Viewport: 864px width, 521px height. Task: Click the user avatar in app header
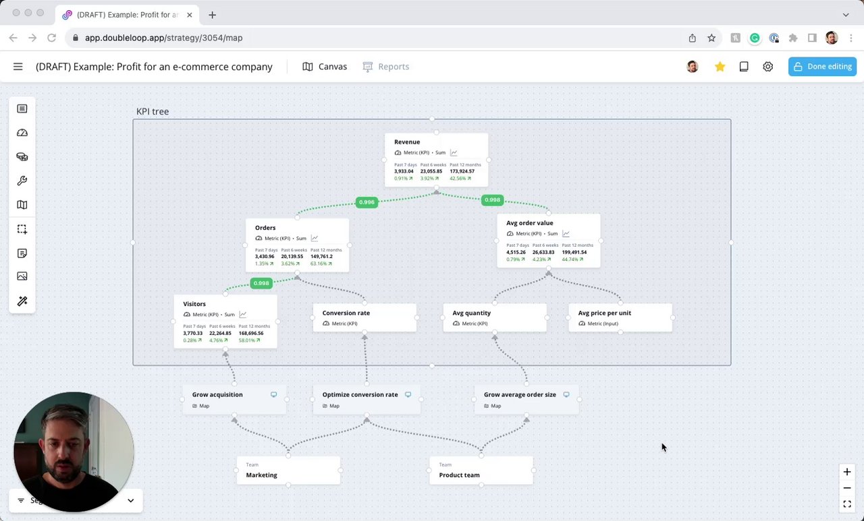coord(693,67)
